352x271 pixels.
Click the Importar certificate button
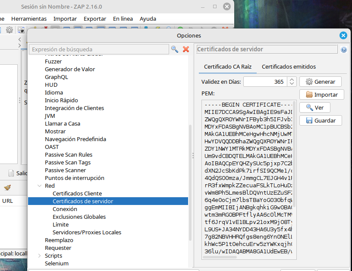(x=322, y=95)
